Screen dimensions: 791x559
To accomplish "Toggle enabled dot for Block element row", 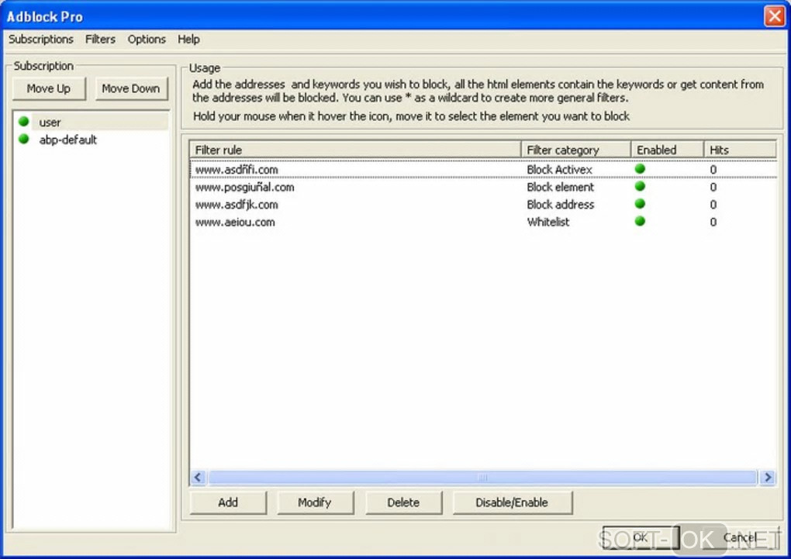I will pyautogui.click(x=640, y=186).
